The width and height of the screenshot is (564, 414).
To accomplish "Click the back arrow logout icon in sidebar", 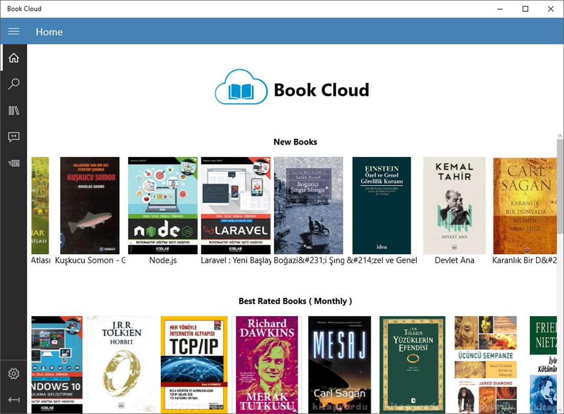I will 14,400.
